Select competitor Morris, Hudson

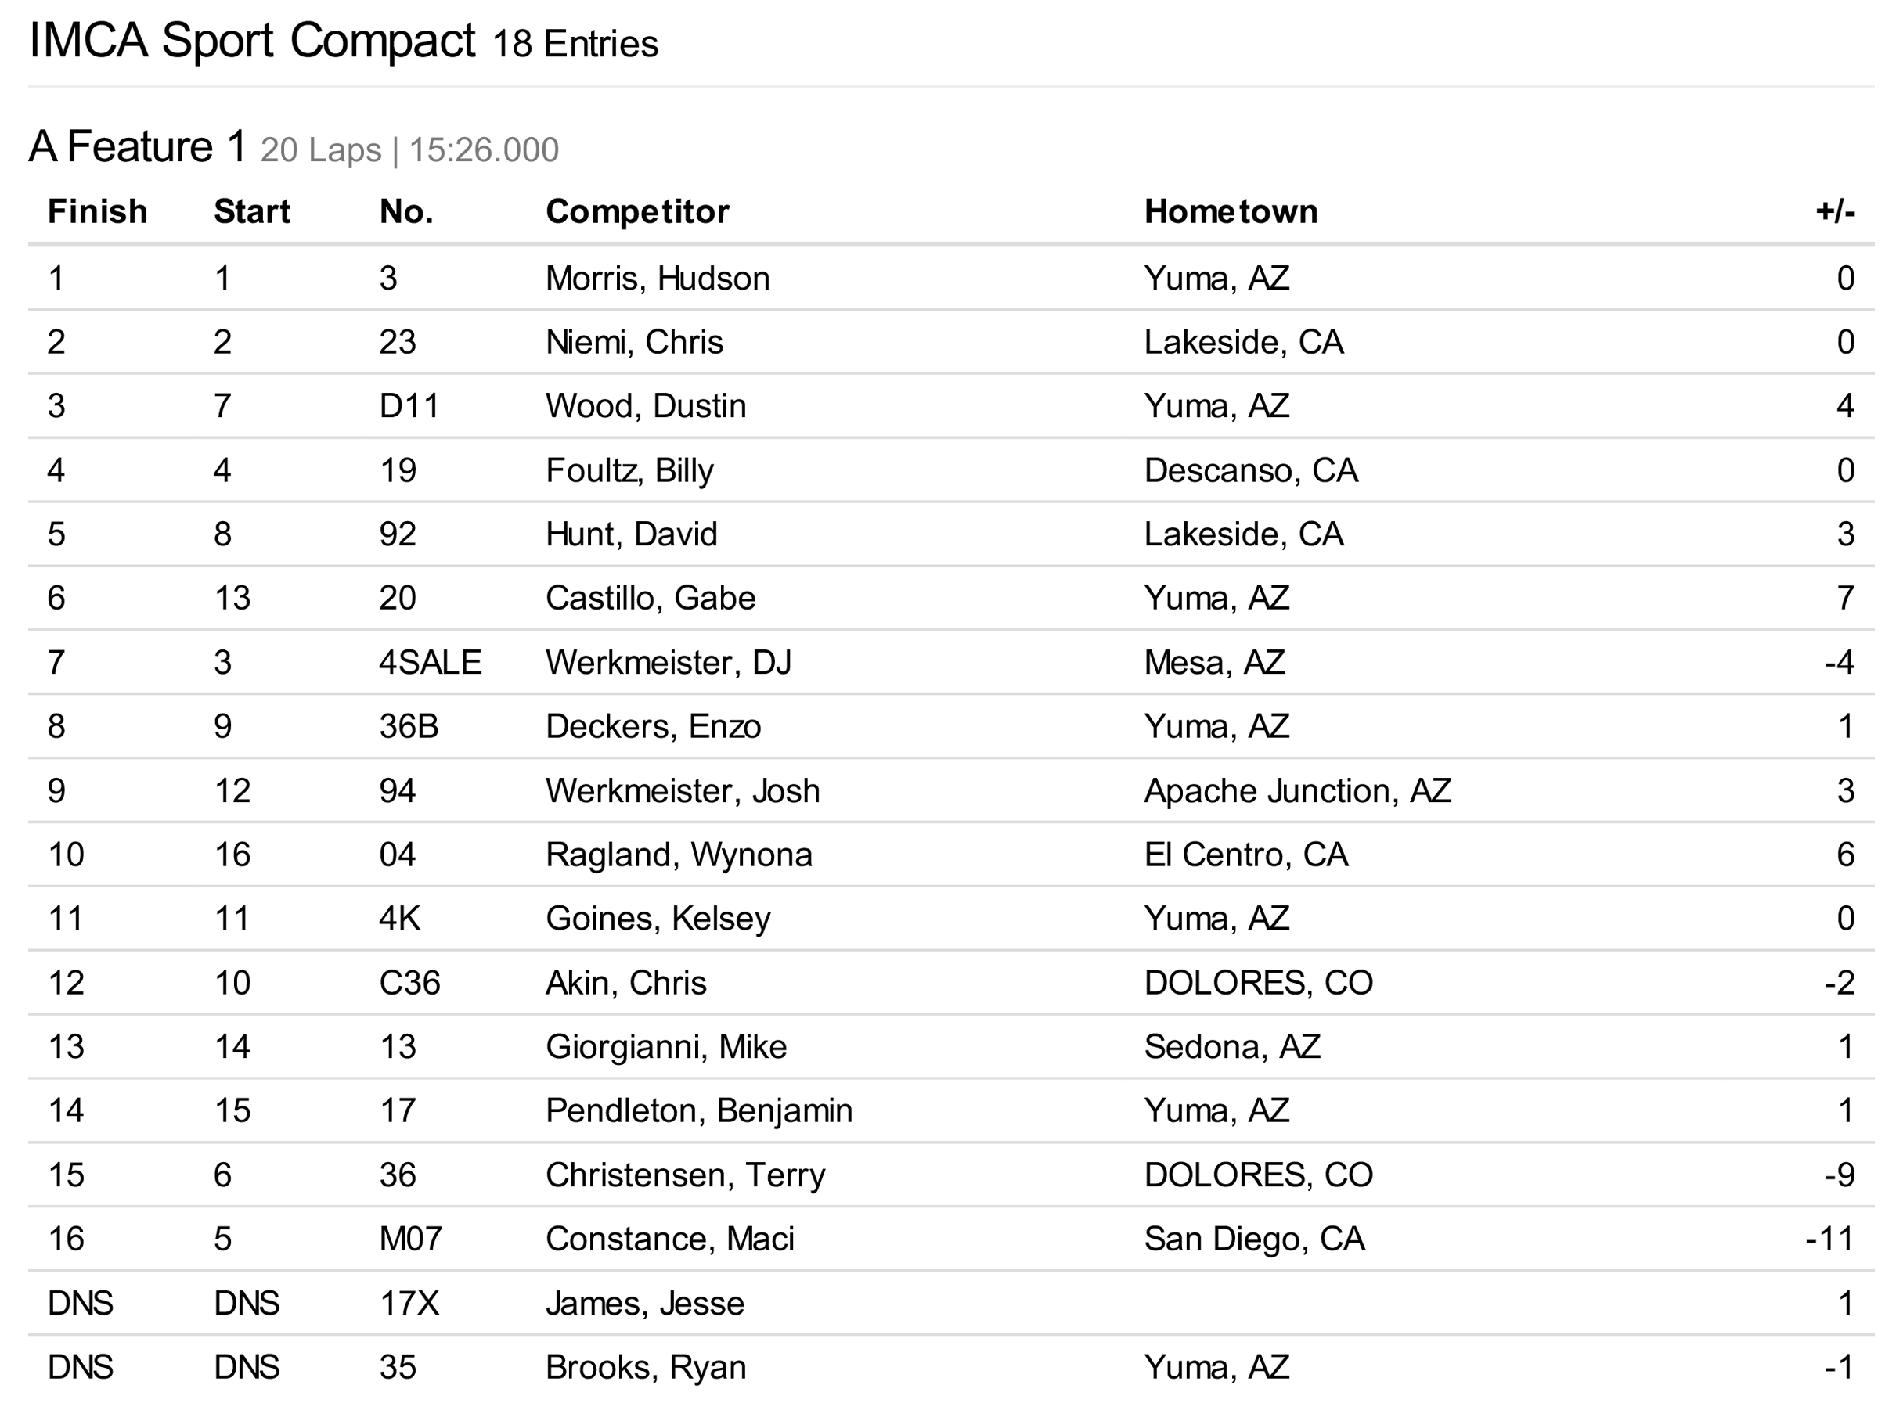[658, 278]
